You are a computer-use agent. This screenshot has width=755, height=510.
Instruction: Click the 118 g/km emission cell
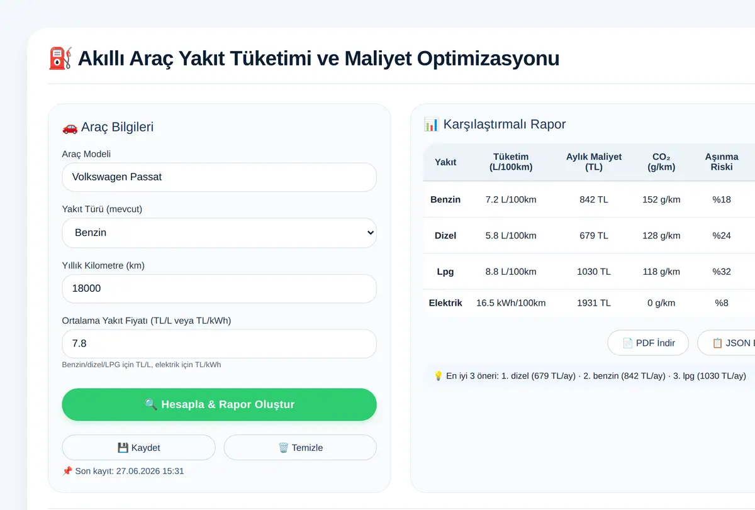click(x=661, y=272)
